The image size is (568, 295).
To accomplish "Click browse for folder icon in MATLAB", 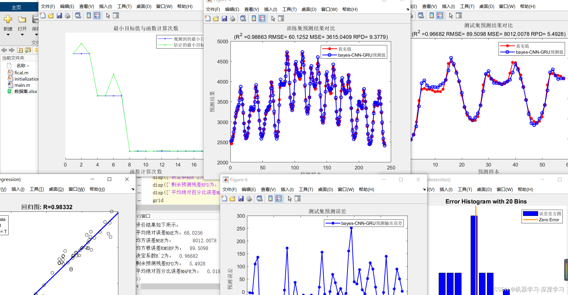I will pos(28,50).
